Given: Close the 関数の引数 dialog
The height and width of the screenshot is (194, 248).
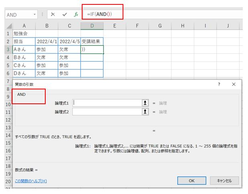Looking at the screenshot, I should (x=234, y=85).
